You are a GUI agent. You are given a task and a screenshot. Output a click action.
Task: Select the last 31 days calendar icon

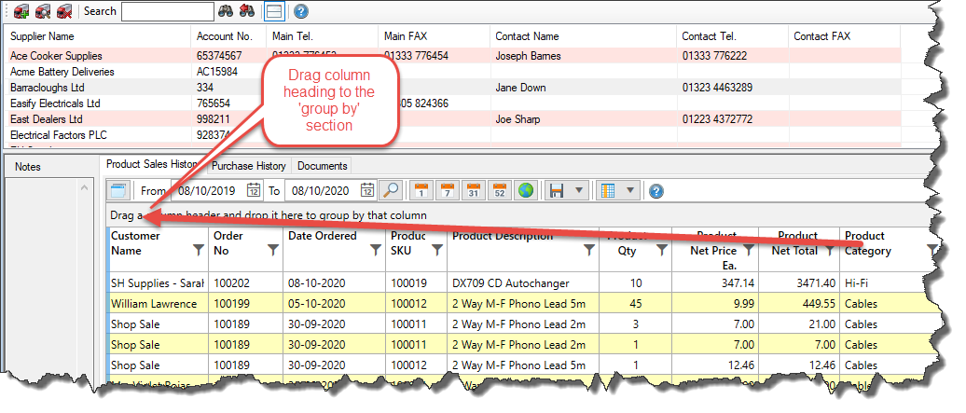pos(473,190)
